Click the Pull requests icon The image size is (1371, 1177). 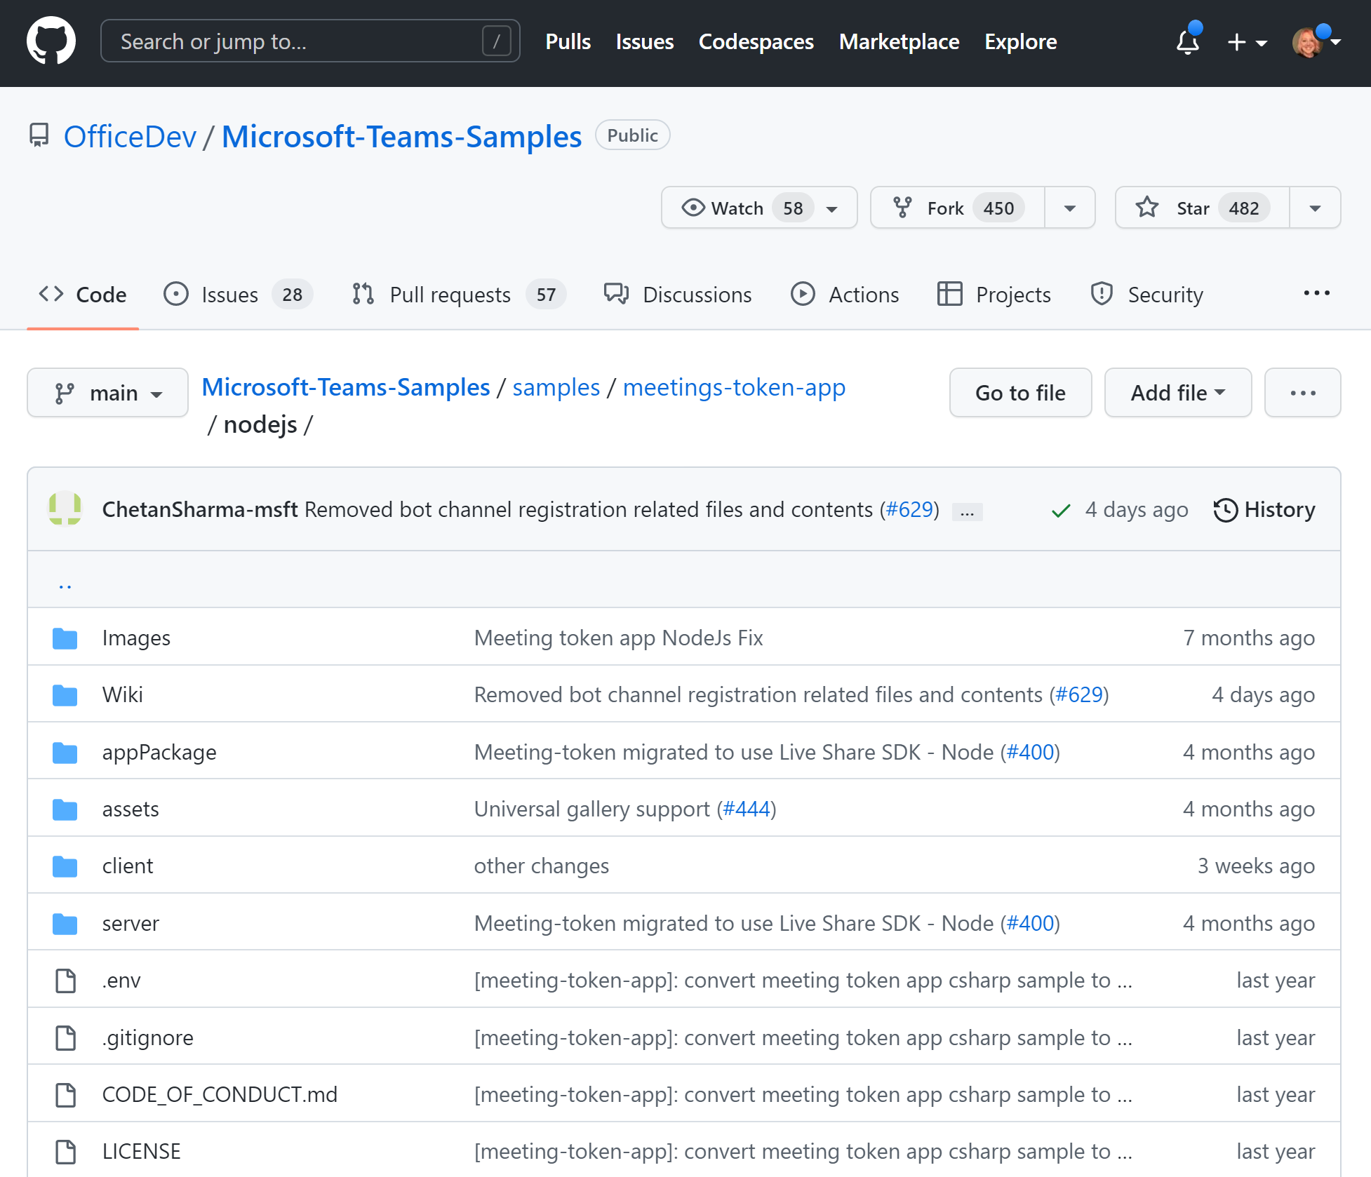pos(363,294)
